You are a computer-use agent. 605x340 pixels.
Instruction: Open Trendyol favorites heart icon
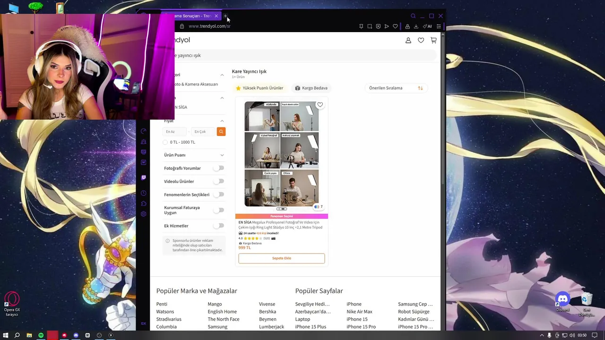421,41
